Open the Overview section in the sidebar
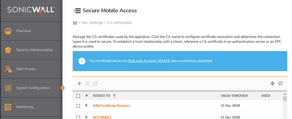This screenshot has height=119, width=292. click(24, 31)
